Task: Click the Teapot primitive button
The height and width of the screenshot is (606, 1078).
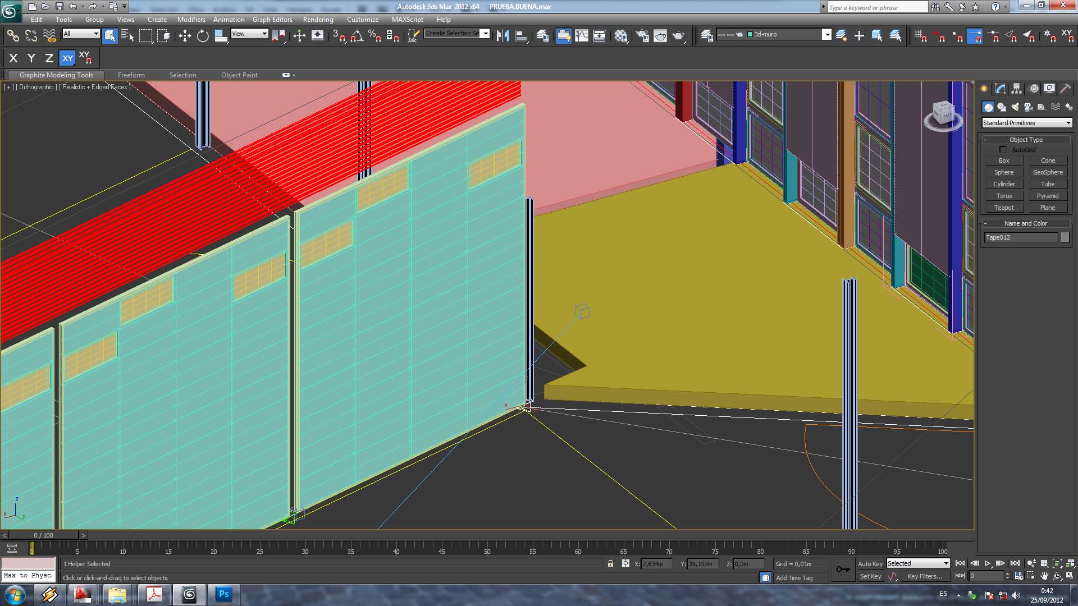Action: click(1004, 208)
